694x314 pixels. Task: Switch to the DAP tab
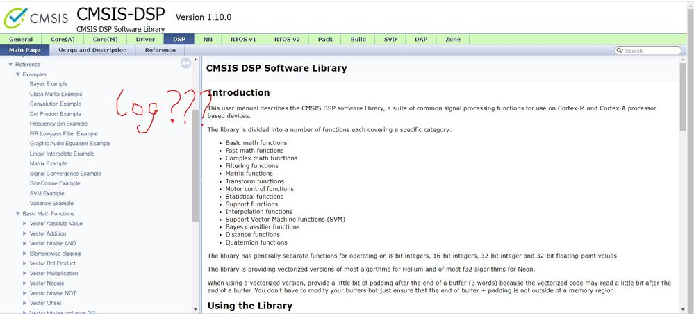(421, 39)
